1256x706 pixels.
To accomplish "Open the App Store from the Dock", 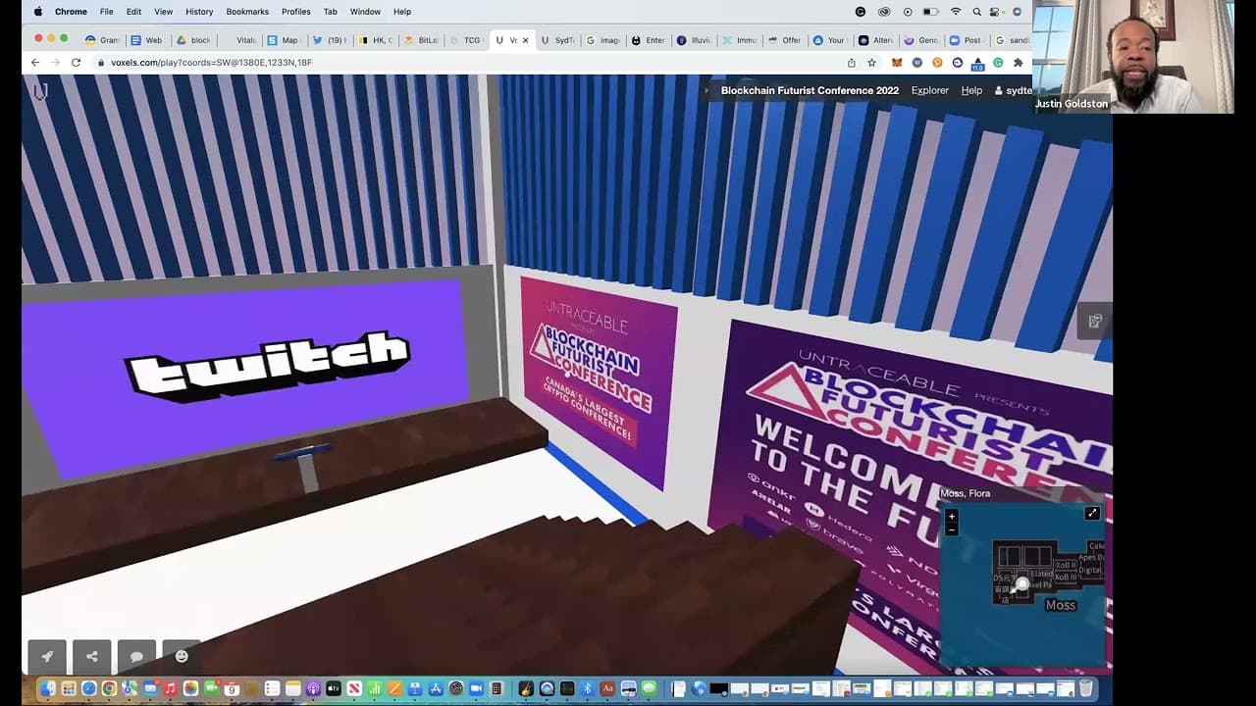I will point(437,688).
